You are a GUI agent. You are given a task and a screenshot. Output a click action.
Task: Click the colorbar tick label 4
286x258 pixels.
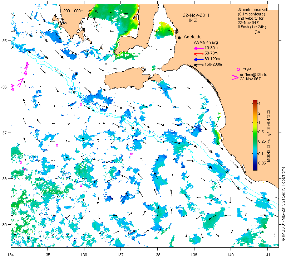260,104
